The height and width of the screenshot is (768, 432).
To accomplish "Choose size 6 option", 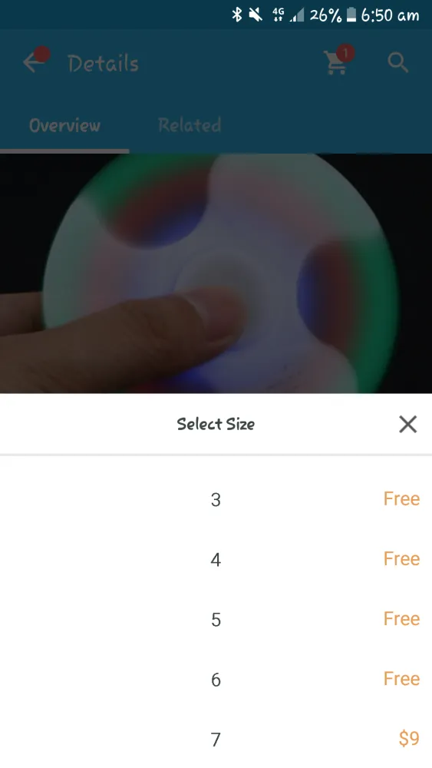I will tap(216, 680).
